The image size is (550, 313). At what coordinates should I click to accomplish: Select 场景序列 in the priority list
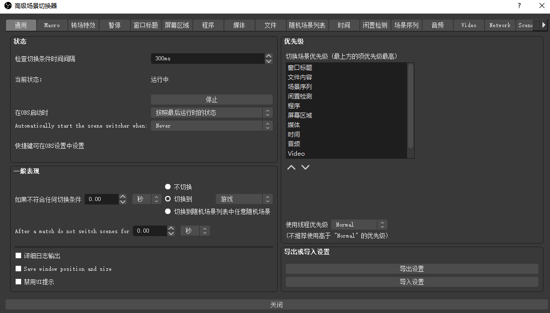pos(347,86)
